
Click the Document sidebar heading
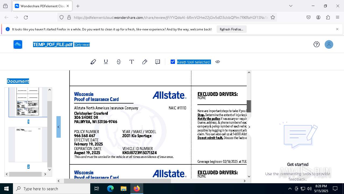coord(18,81)
